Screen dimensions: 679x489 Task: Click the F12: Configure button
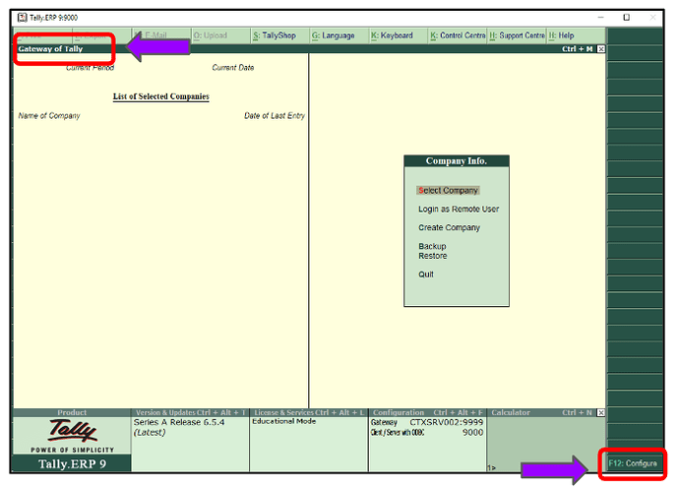(633, 463)
